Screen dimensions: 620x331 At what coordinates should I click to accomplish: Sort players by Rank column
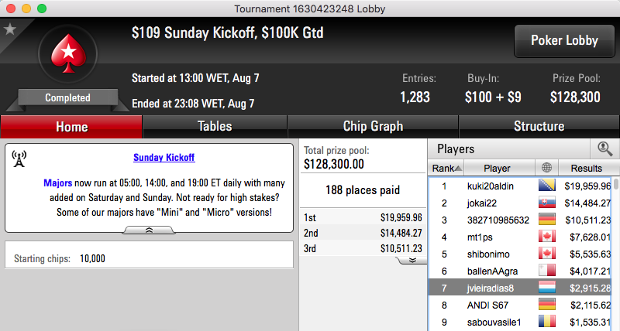(x=446, y=168)
